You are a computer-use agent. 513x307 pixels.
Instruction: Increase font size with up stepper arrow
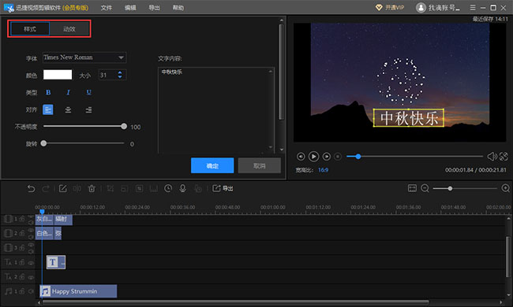coord(120,72)
